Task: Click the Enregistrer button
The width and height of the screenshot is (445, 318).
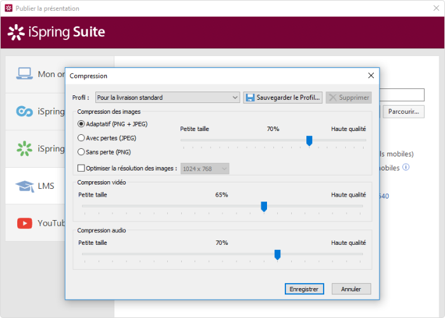Action: point(304,289)
